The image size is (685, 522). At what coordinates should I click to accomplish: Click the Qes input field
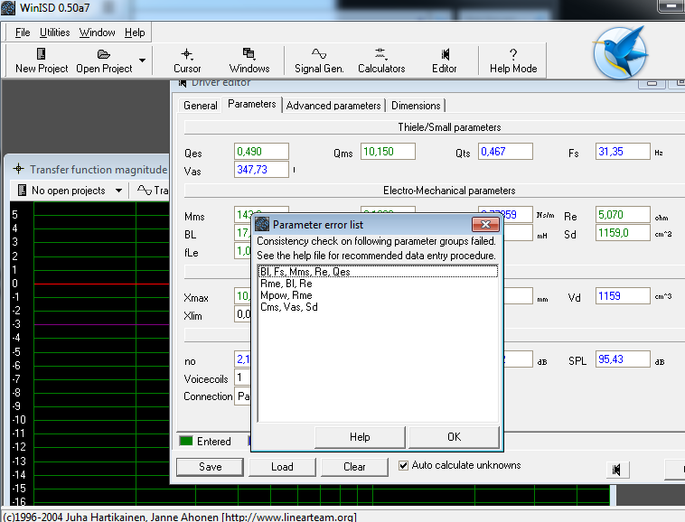click(261, 152)
